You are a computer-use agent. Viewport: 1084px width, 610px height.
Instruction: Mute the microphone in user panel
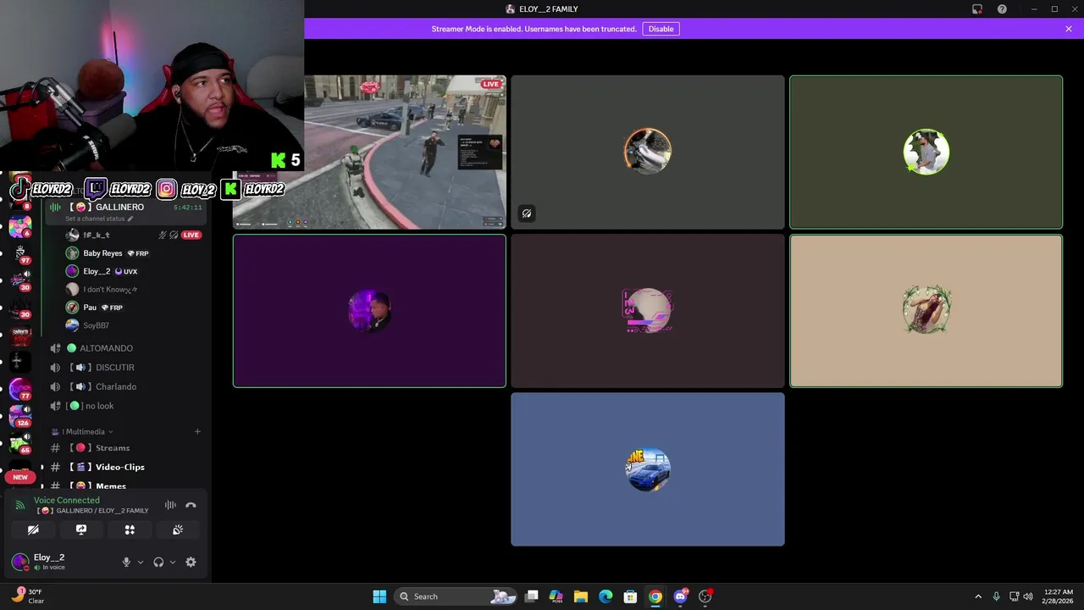click(126, 562)
